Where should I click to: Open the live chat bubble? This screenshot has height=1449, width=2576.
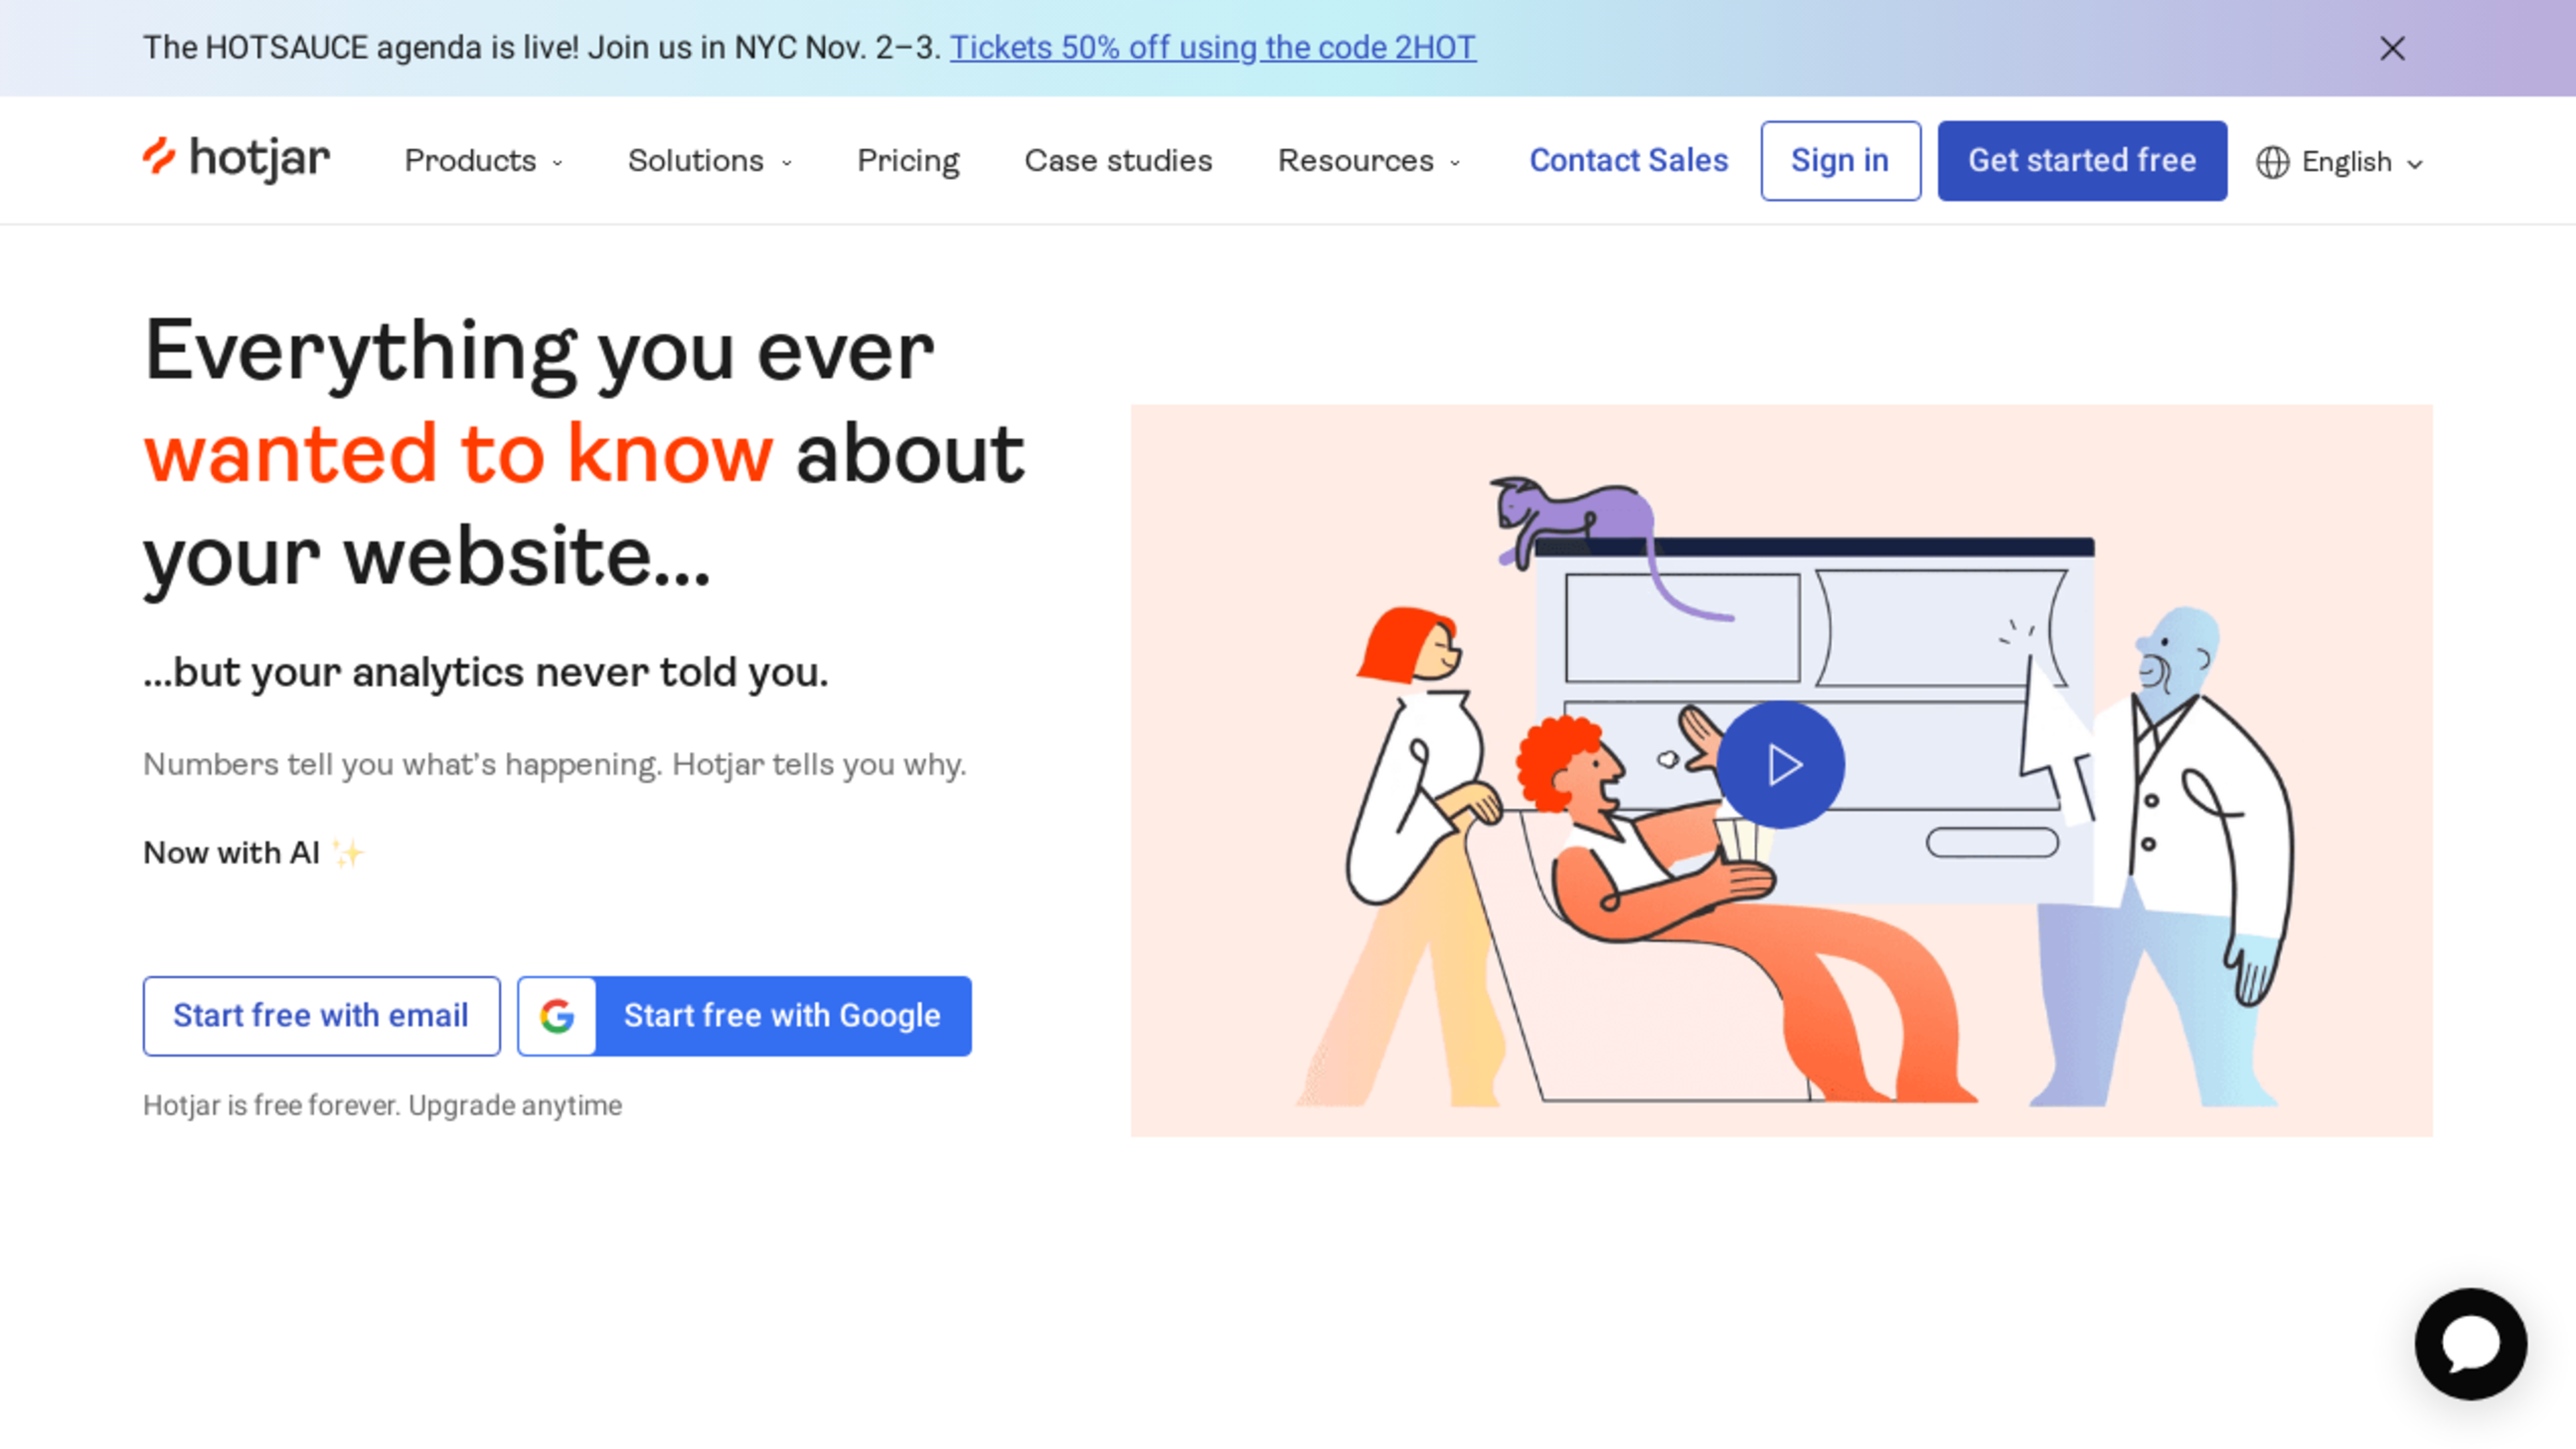coord(2471,1343)
